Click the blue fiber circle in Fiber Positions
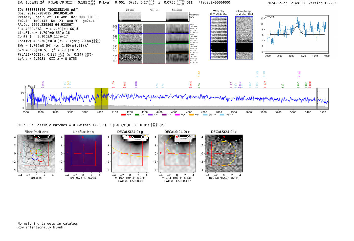The image size is (354, 241). (x=35, y=157)
